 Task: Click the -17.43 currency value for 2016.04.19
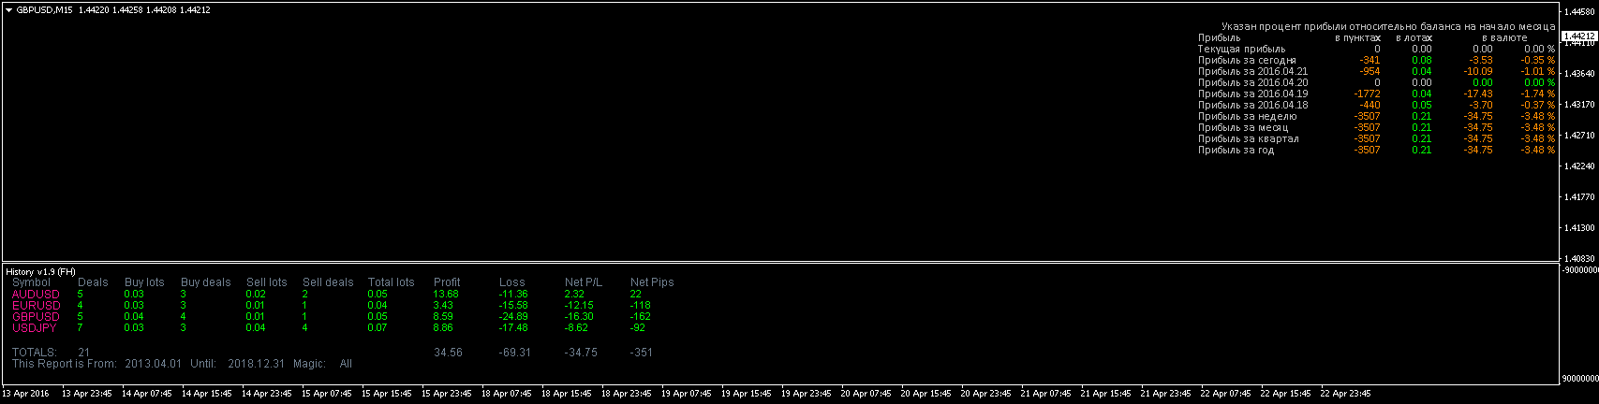point(1478,94)
